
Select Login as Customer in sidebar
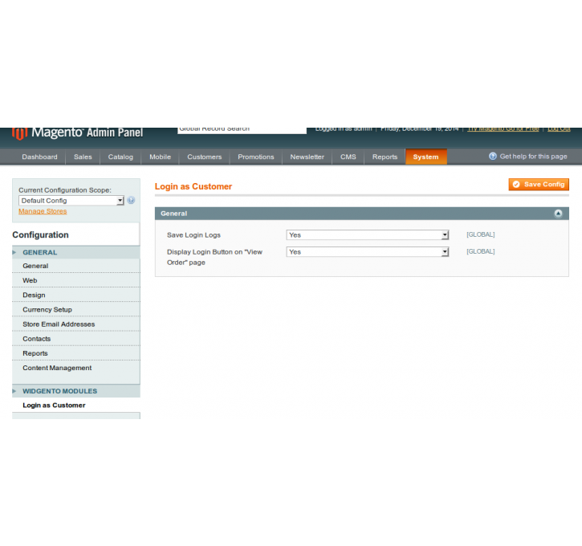(x=76, y=405)
